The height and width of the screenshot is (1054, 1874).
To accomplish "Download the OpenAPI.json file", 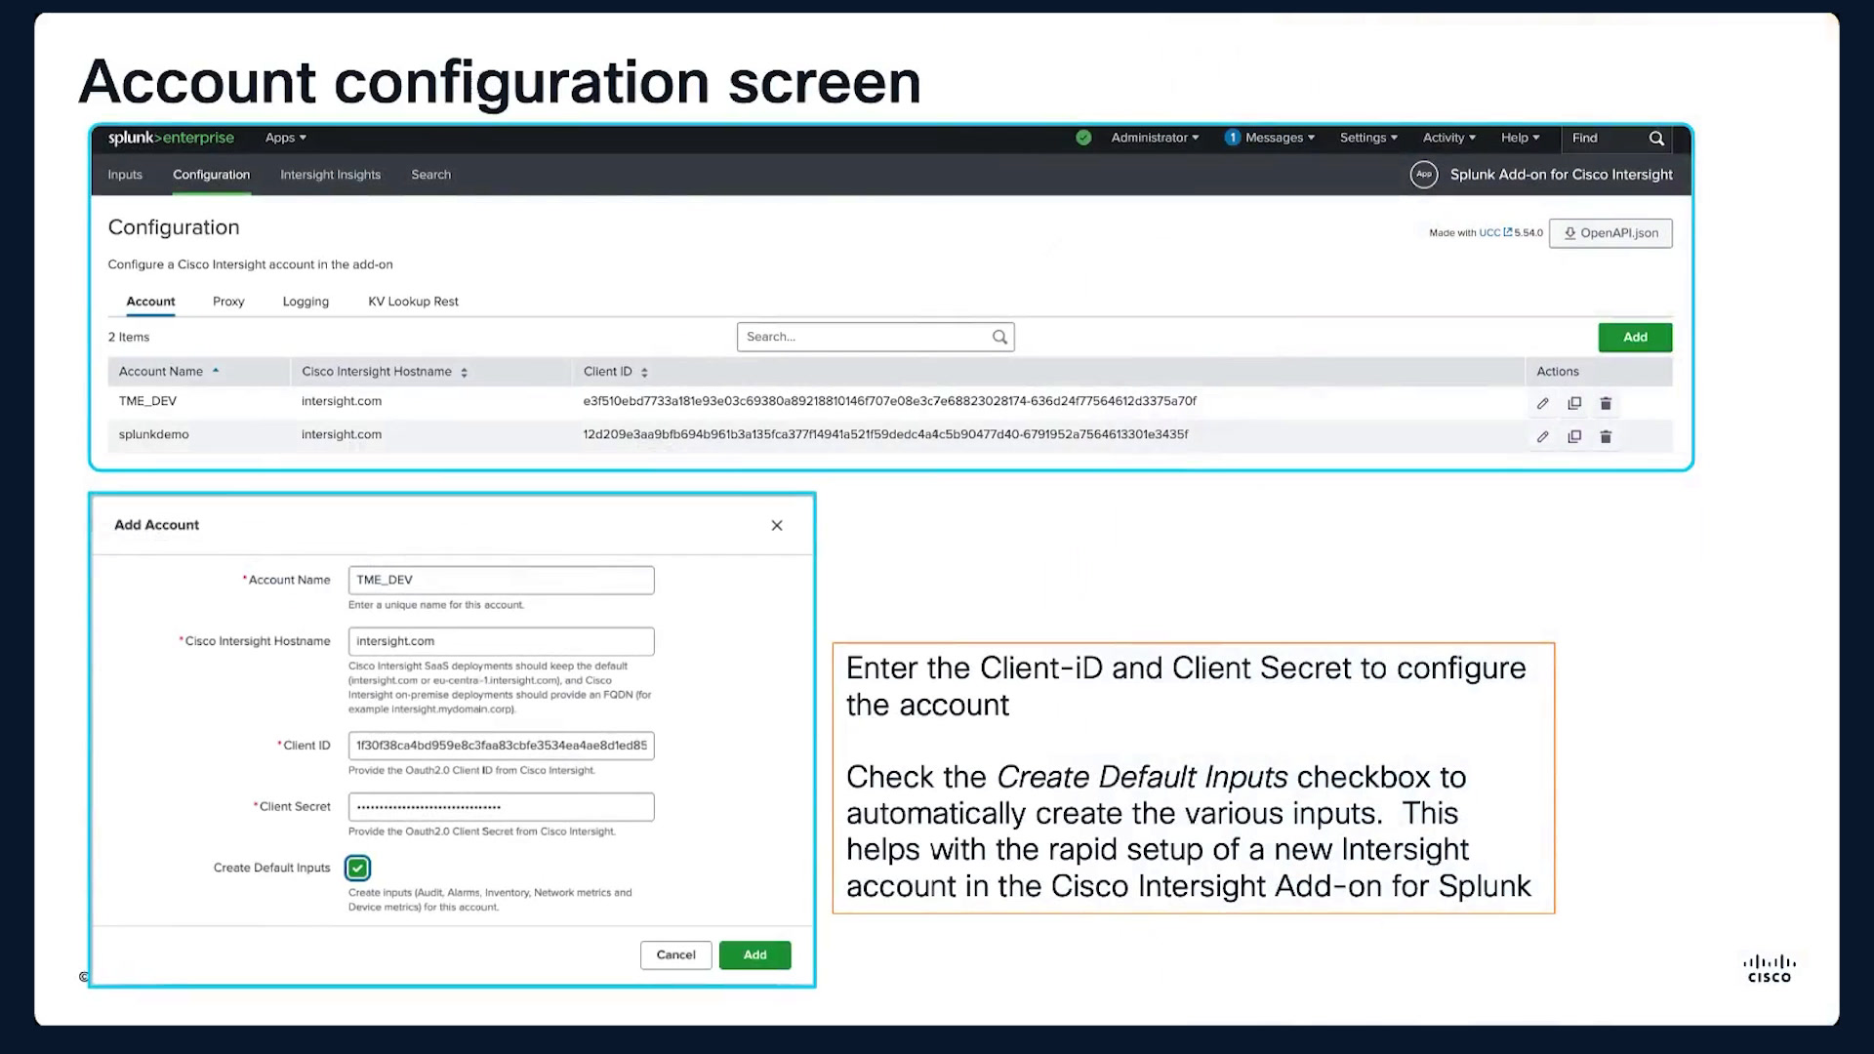I will (1610, 233).
